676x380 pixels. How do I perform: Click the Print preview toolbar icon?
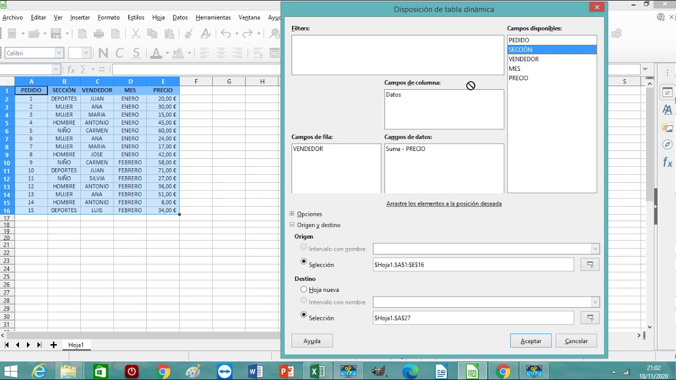coord(115,34)
